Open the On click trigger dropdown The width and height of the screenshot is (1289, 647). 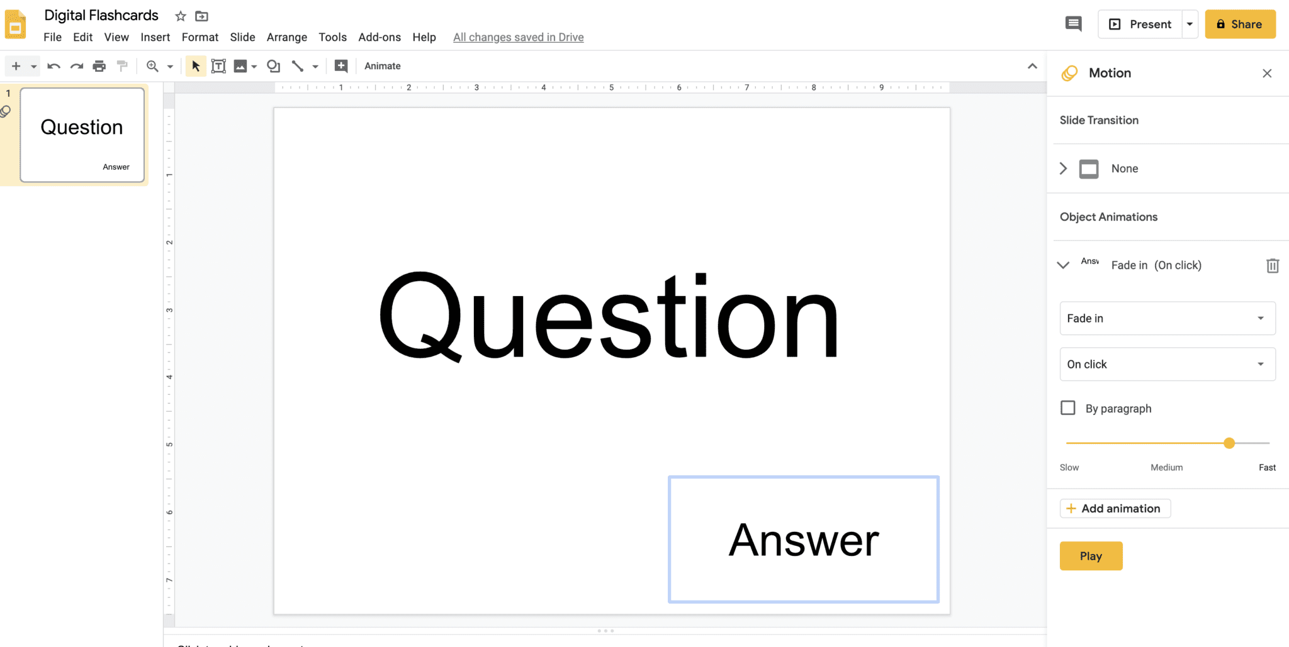pyautogui.click(x=1168, y=364)
